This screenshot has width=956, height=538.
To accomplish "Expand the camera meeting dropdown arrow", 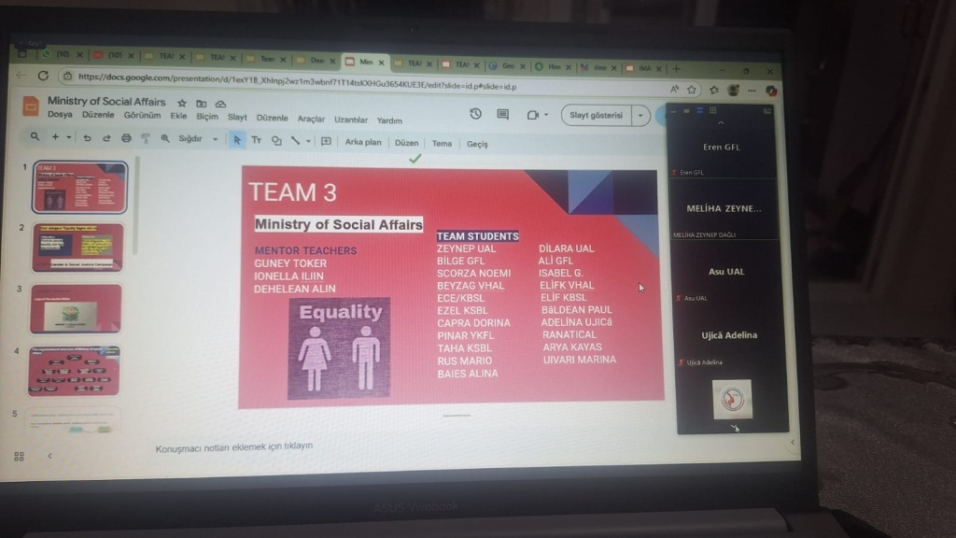I will click(x=546, y=115).
